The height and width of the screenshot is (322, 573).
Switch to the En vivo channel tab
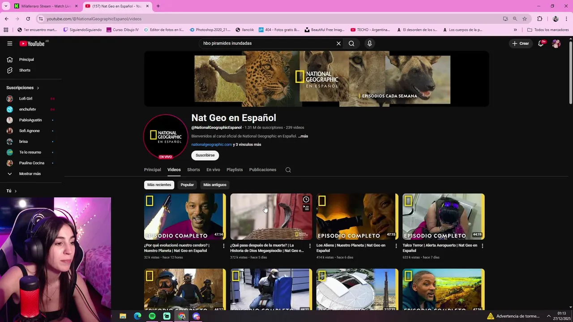[x=213, y=170]
